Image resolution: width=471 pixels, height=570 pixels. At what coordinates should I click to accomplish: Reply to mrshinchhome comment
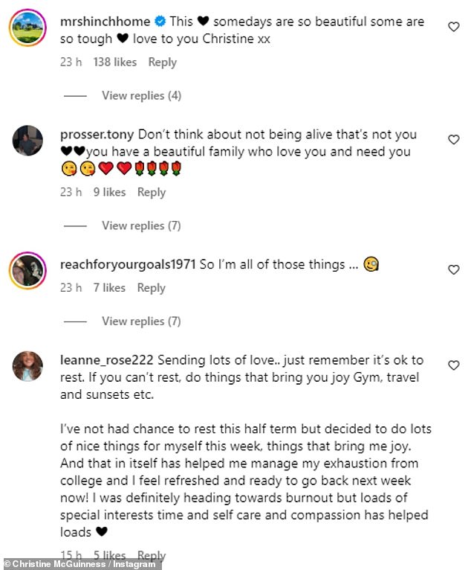point(162,63)
